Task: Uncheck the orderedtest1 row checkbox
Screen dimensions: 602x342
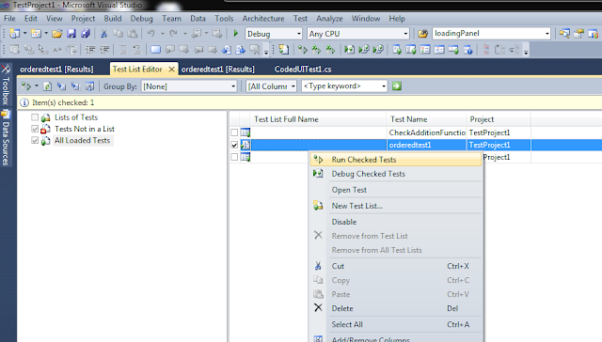Action: (234, 145)
